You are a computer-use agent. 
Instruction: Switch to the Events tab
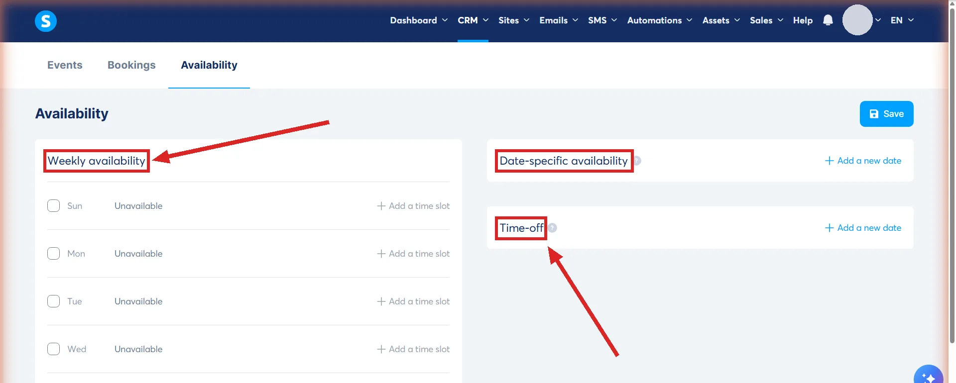click(x=65, y=65)
